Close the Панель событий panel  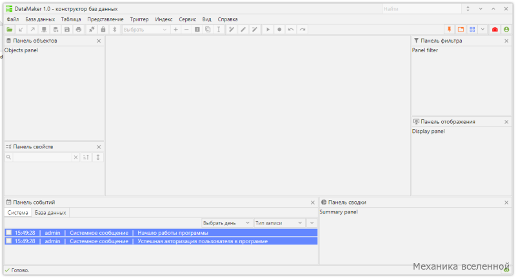tap(313, 203)
